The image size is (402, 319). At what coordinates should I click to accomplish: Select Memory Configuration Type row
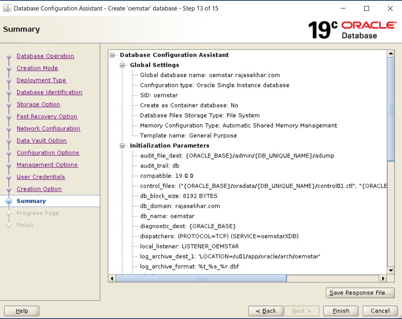tap(238, 125)
